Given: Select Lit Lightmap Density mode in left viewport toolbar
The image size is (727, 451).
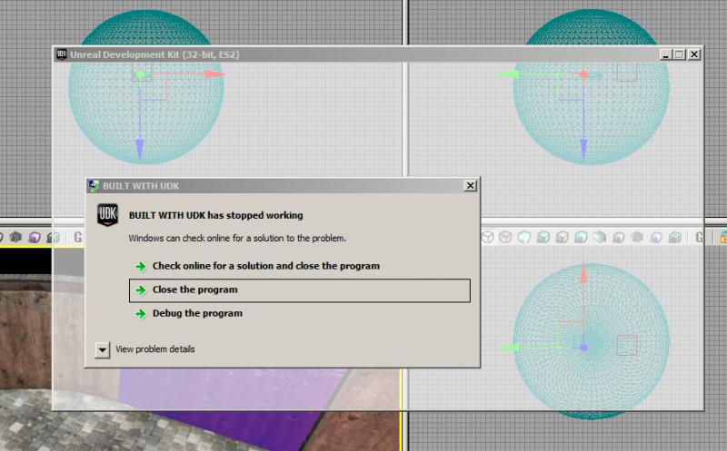Looking at the screenshot, I should click(x=53, y=238).
